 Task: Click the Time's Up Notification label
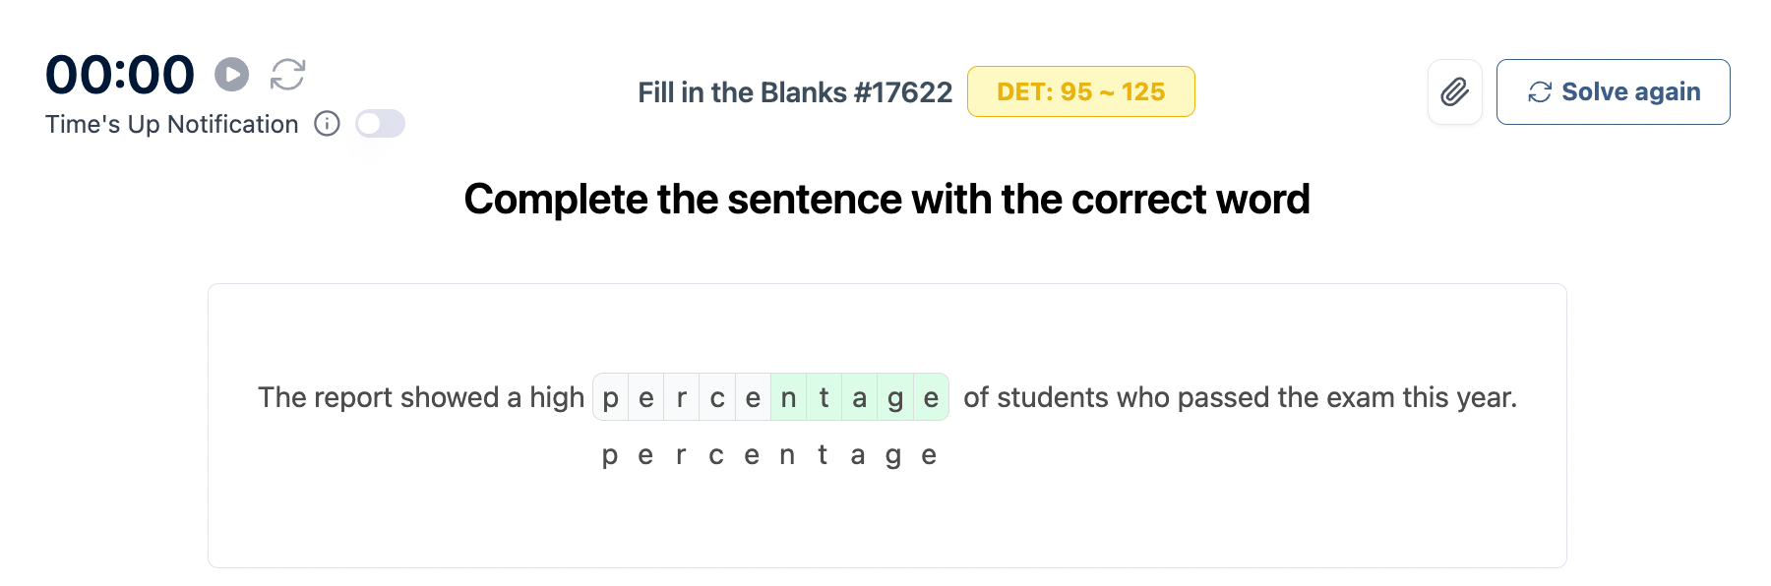click(171, 124)
